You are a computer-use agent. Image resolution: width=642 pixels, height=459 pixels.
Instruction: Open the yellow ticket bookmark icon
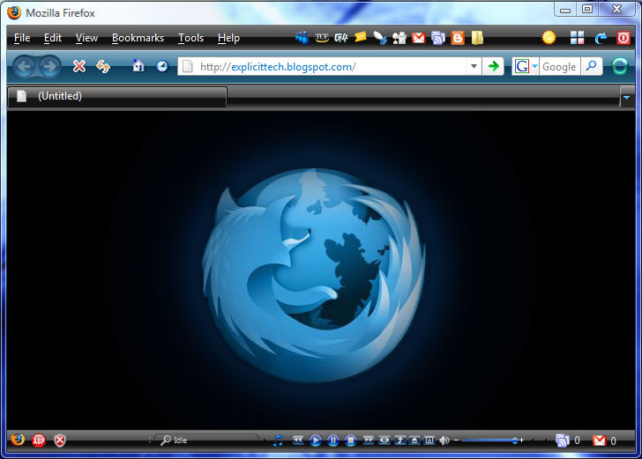pyautogui.click(x=361, y=38)
